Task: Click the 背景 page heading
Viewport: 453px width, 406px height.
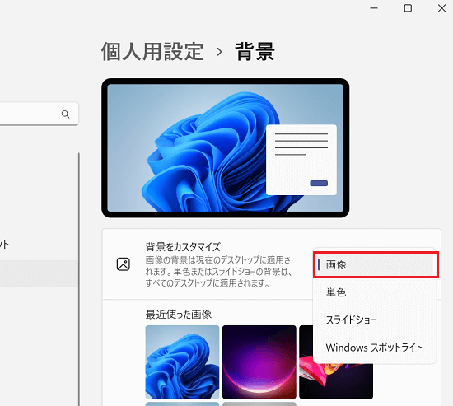Action: click(255, 52)
